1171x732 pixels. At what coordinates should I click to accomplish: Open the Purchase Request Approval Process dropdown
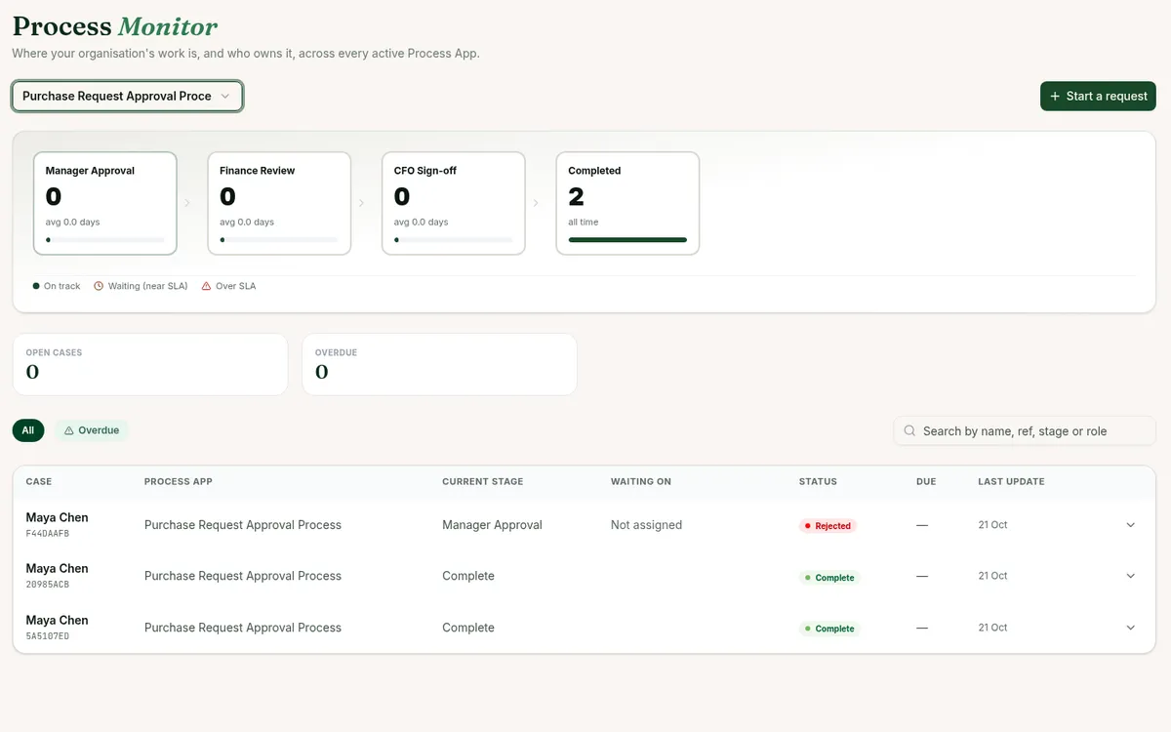point(127,96)
